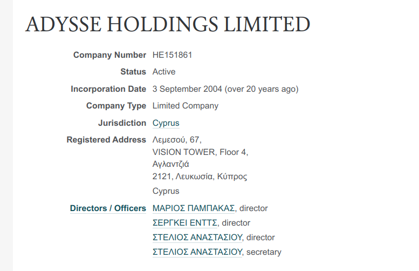Click the Registered Address label

(106, 140)
